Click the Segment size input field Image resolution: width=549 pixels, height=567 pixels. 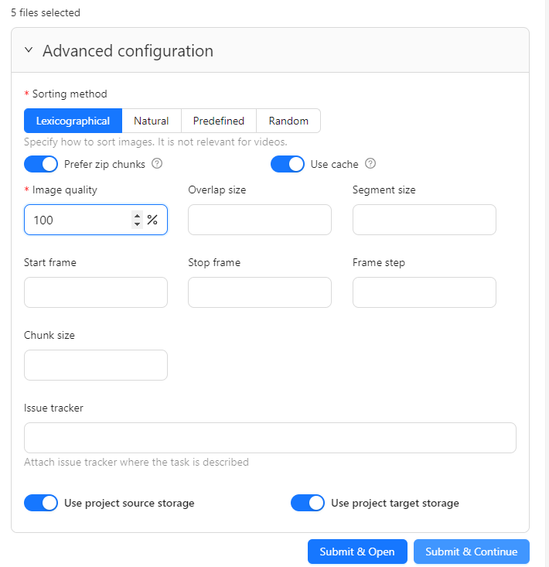pyautogui.click(x=425, y=220)
